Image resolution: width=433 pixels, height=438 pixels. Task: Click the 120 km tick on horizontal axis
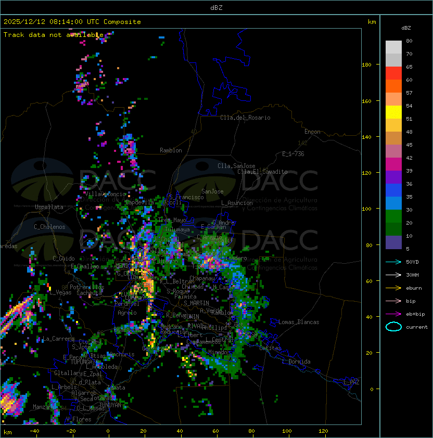tap(323, 431)
